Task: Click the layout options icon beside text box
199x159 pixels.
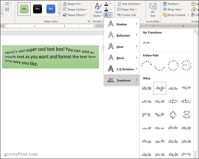Action: pos(103,49)
